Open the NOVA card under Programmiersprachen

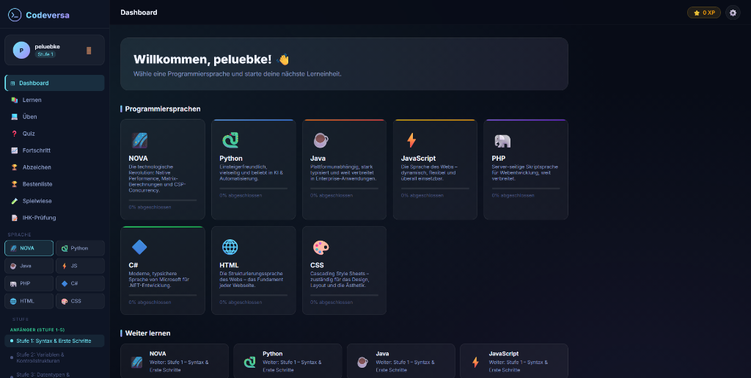163,170
